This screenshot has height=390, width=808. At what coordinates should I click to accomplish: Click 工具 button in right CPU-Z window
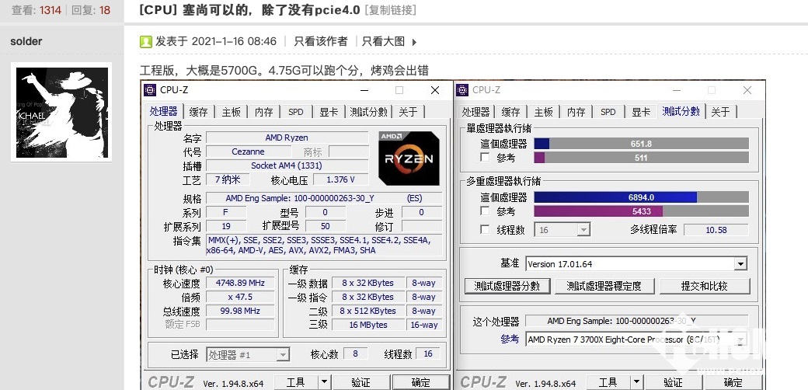click(608, 382)
